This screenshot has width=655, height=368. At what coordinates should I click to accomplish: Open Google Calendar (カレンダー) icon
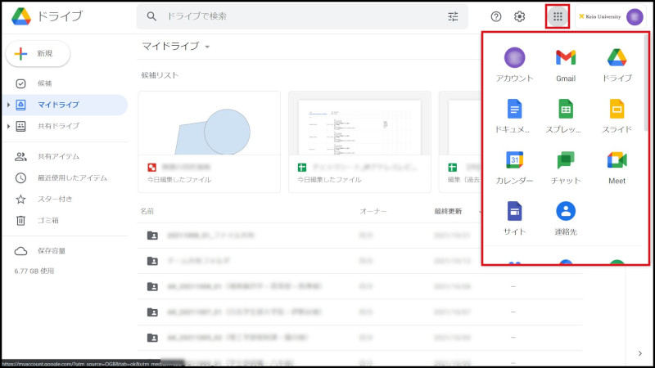pyautogui.click(x=514, y=160)
